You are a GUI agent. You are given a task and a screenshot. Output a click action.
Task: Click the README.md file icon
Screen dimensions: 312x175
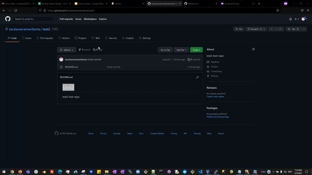pos(61,67)
